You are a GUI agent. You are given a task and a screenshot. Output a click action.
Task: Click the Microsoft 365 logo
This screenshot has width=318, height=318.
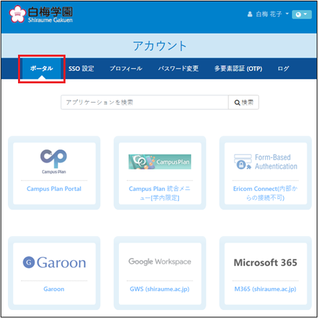click(265, 263)
